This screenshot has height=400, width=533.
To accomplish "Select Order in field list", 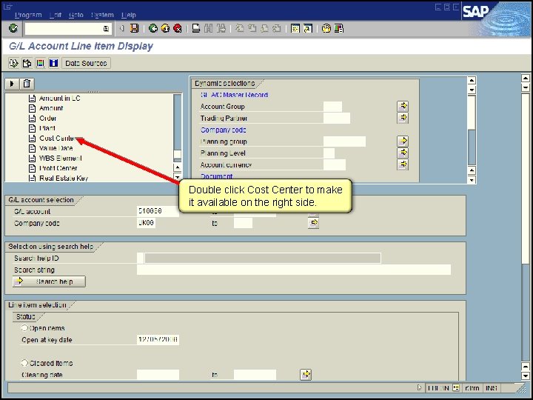I will pyautogui.click(x=48, y=119).
